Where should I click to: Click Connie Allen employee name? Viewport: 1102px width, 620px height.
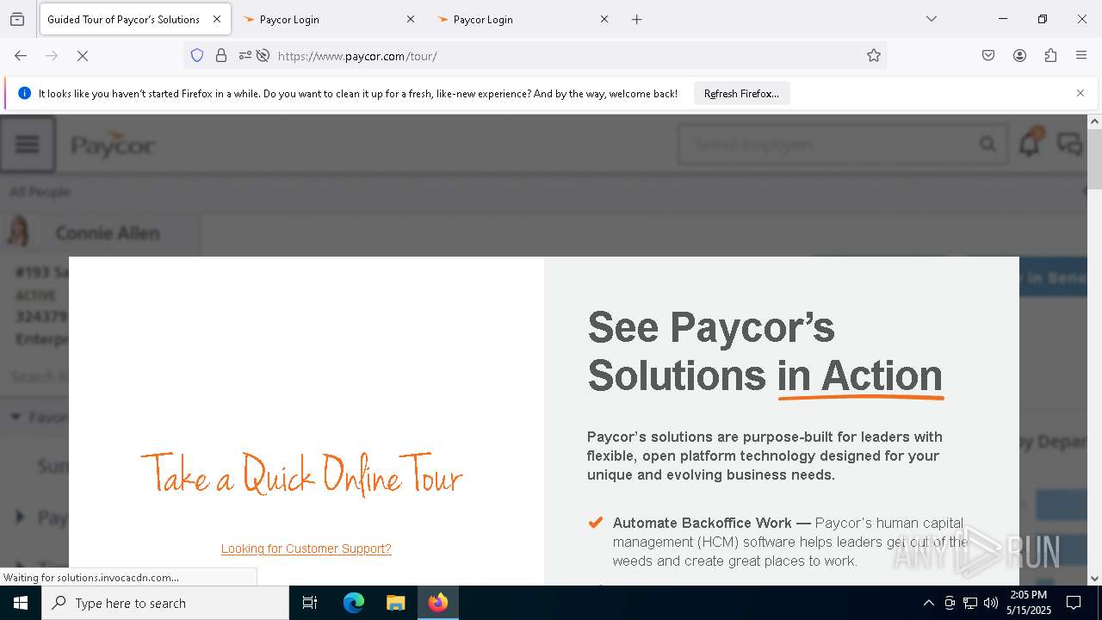tap(108, 232)
